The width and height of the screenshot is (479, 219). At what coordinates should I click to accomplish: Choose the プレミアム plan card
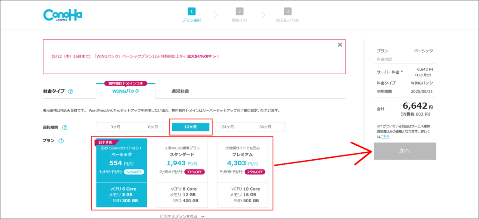243,173
